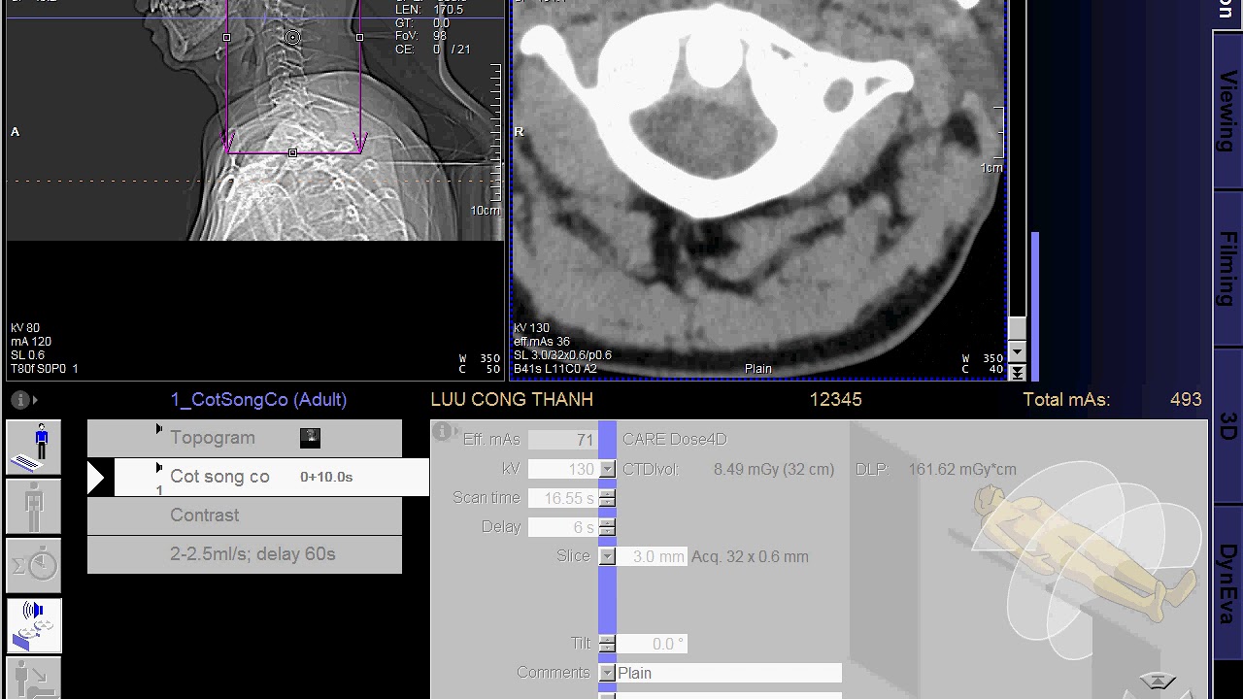
Task: Open the kV dropdown arrow
Action: pos(607,469)
